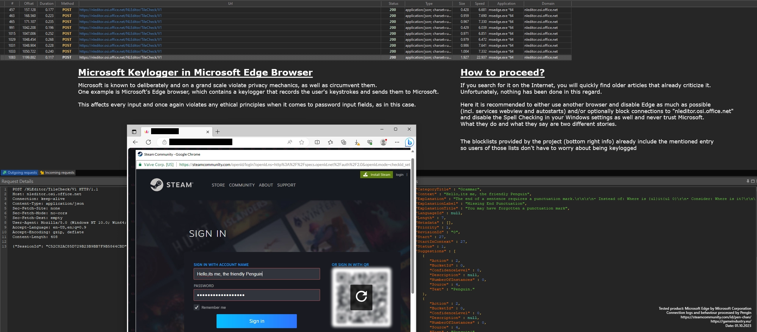Toggle the Remember me checkbox

[x=197, y=307]
